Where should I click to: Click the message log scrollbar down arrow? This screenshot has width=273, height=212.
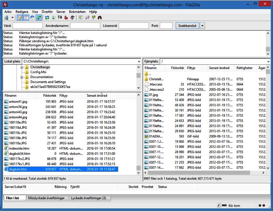tap(268, 54)
